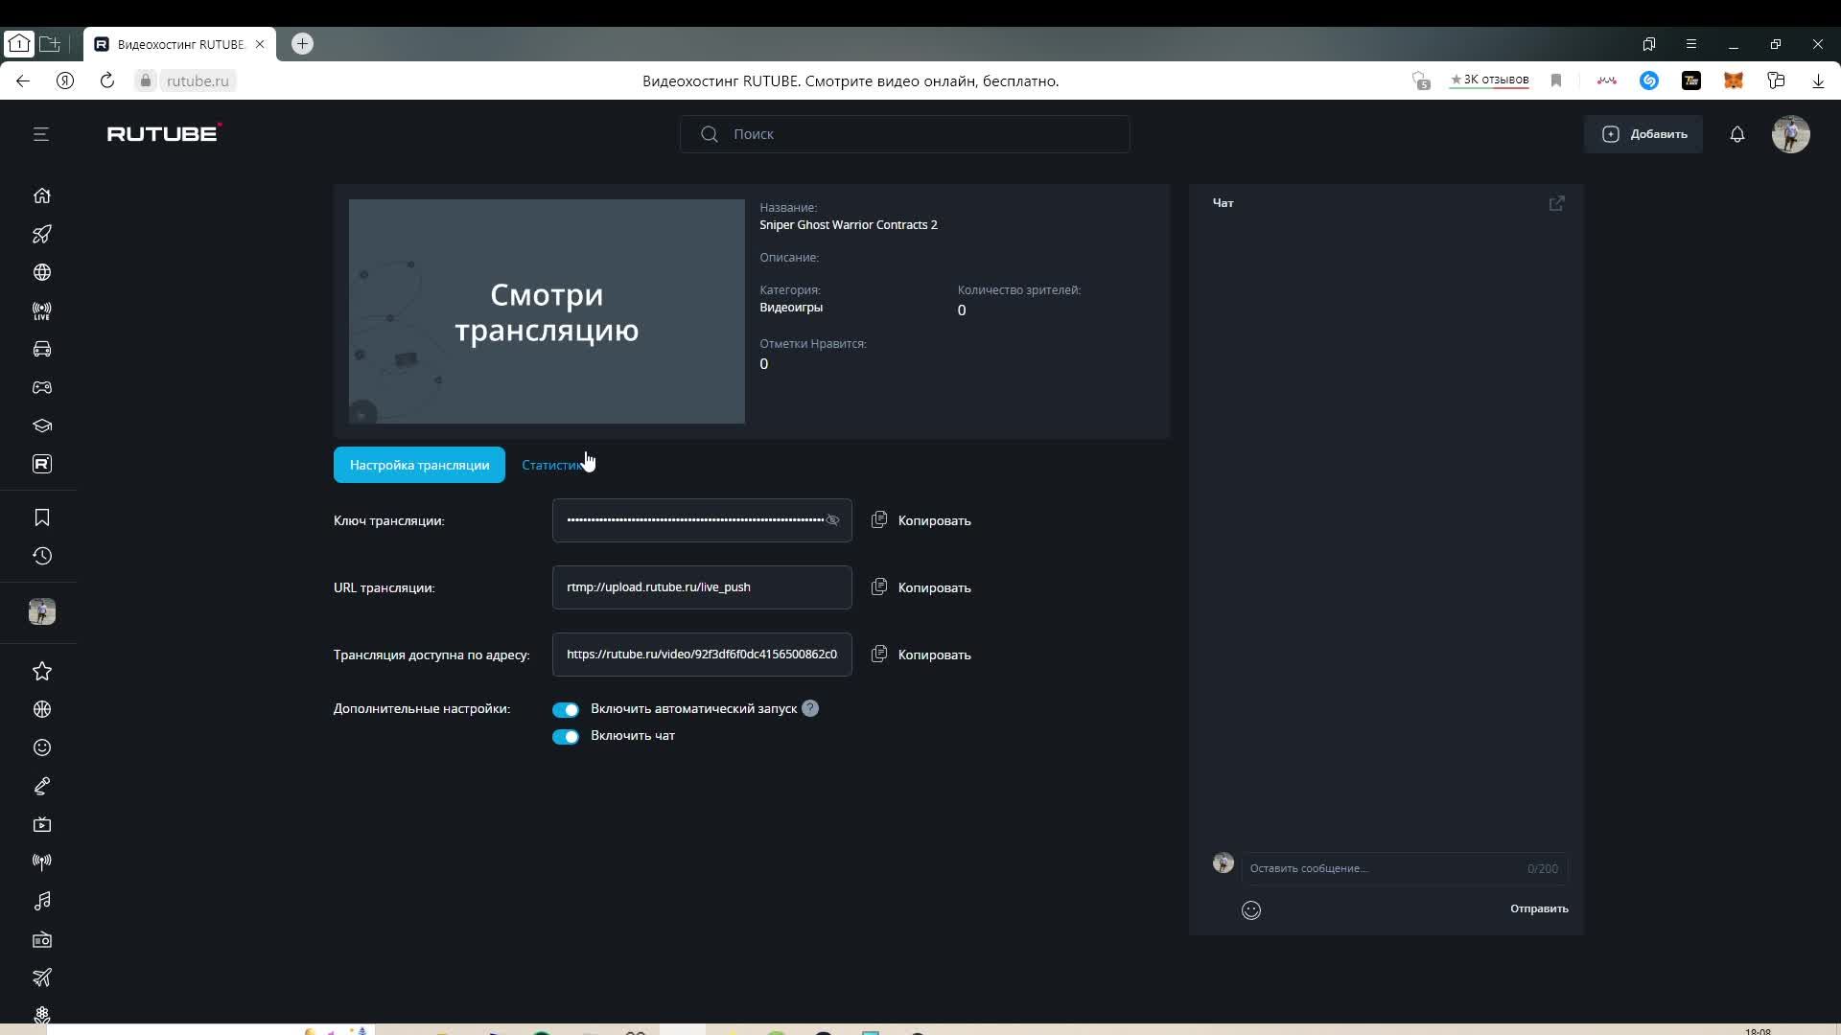Open the emoji picker in chat
This screenshot has width=1841, height=1035.
[1250, 910]
